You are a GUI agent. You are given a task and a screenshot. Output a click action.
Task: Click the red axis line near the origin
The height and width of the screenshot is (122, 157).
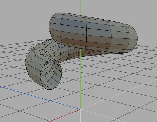point(64,116)
